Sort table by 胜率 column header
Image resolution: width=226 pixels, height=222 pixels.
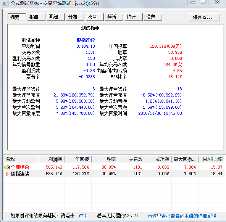[105, 159]
